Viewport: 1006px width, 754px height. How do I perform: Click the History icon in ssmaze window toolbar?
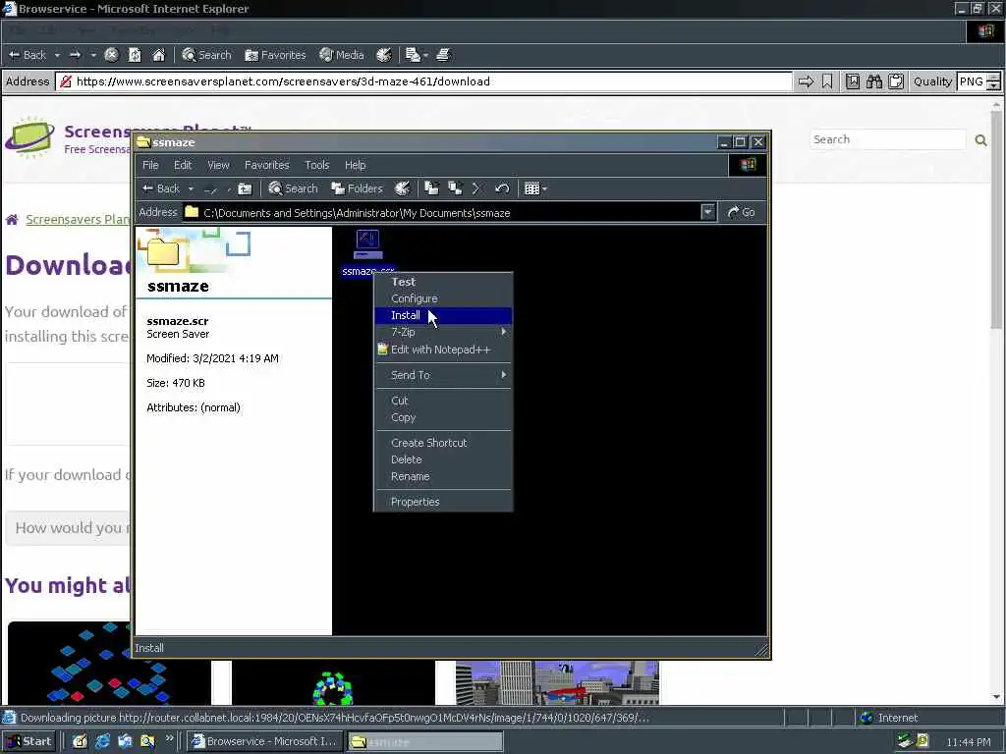coord(402,188)
